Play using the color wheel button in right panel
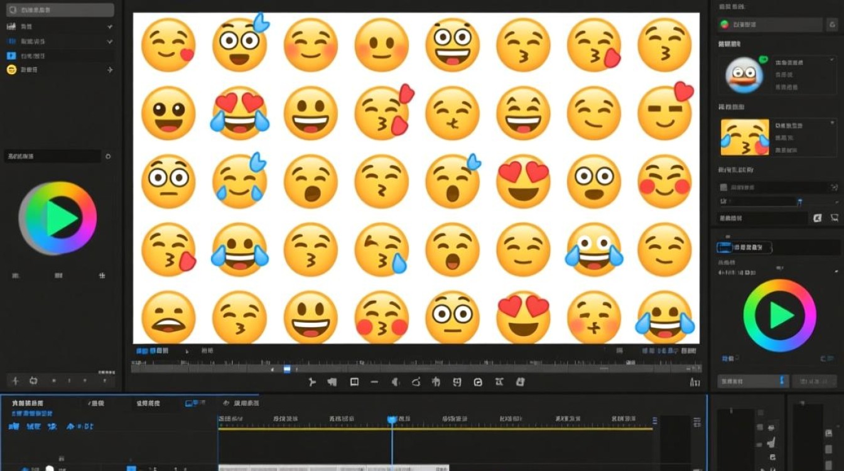The height and width of the screenshot is (471, 844). coord(780,315)
